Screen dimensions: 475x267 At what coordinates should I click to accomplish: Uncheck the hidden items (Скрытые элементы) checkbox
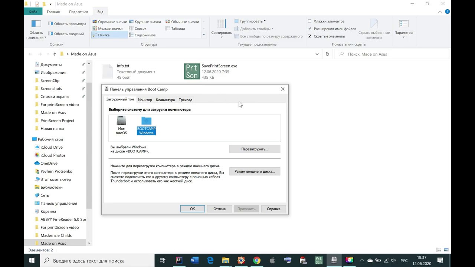[x=310, y=36]
